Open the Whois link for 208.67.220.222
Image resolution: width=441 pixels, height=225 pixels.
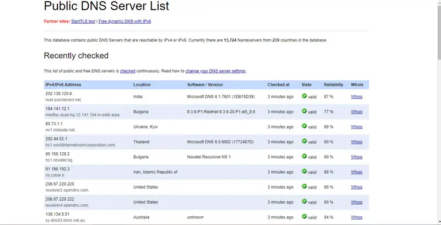(357, 202)
